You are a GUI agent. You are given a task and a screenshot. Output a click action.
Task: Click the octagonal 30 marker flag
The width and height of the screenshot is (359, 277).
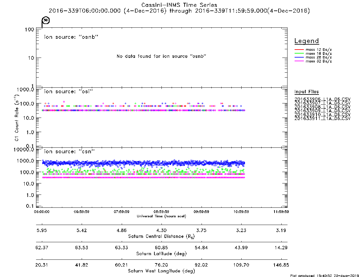46,20
